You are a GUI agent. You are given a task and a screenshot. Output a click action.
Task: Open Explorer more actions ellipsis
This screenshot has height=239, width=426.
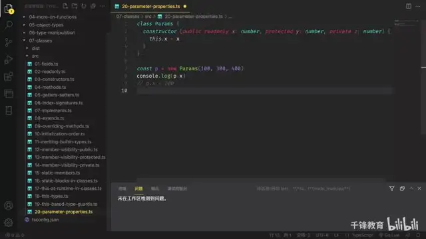click(103, 6)
